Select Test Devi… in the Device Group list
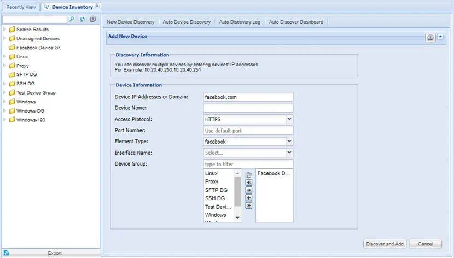This screenshot has width=454, height=258. [x=218, y=207]
